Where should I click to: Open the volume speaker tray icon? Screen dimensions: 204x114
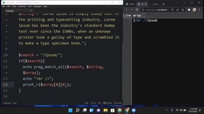point(181,110)
